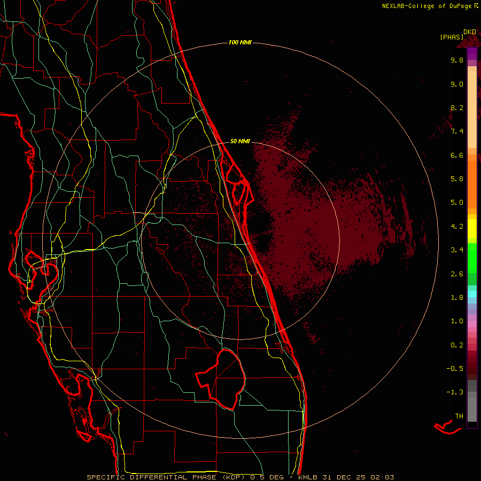481x481 pixels.
Task: Click the yellow segment of the color bar
Action: (472, 229)
